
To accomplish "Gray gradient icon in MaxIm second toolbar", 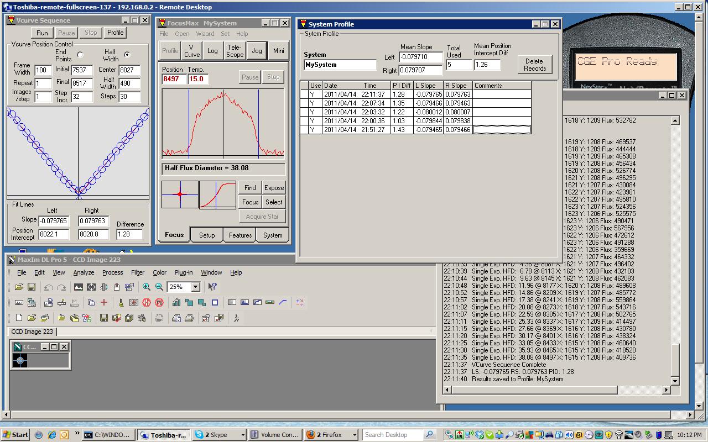I will coord(232,302).
